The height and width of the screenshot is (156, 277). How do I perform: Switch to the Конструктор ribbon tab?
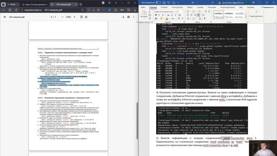pyautogui.click(x=177, y=7)
